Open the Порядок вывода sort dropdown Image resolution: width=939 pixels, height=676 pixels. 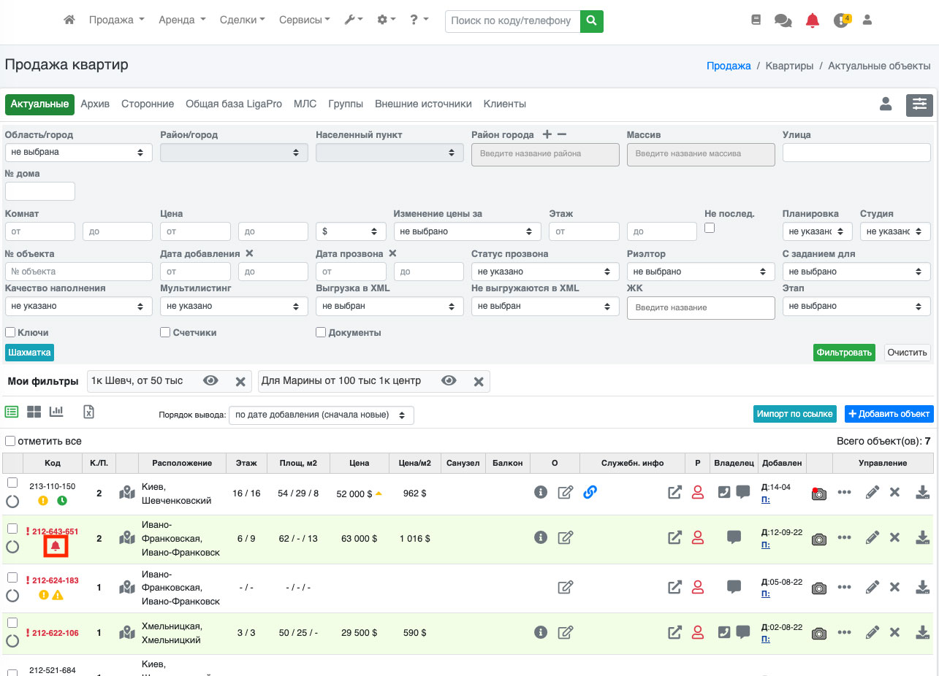[321, 415]
